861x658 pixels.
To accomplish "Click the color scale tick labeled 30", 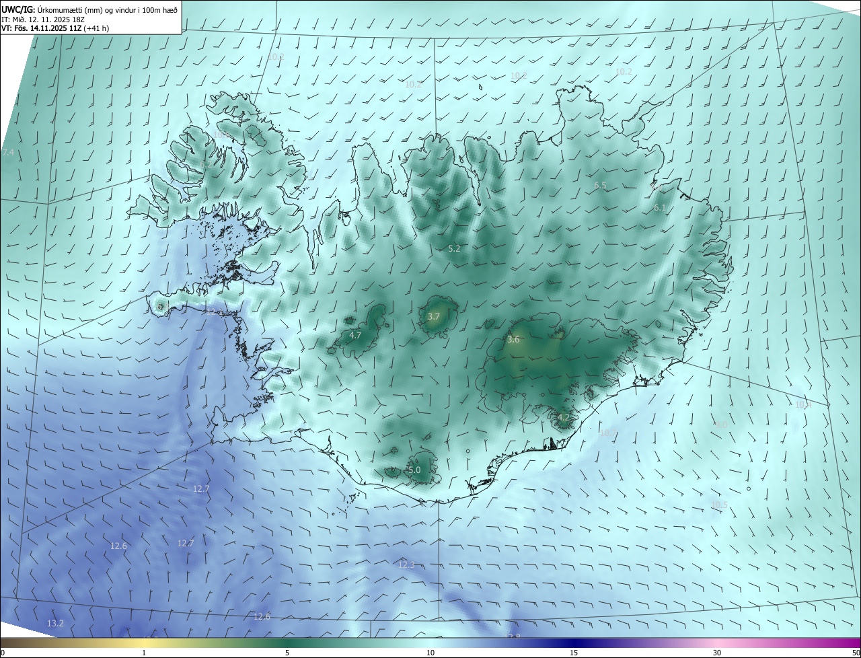I will point(717,653).
